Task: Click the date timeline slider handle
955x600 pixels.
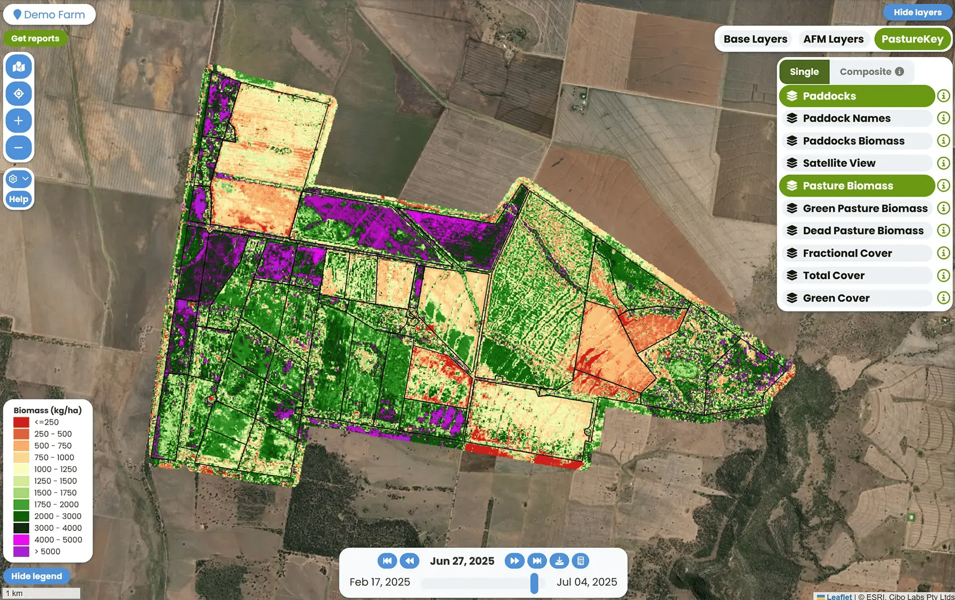Action: (534, 583)
